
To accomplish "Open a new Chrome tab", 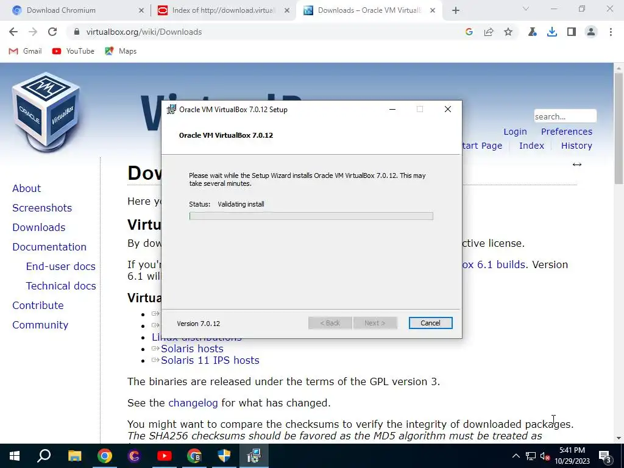I will pyautogui.click(x=456, y=10).
